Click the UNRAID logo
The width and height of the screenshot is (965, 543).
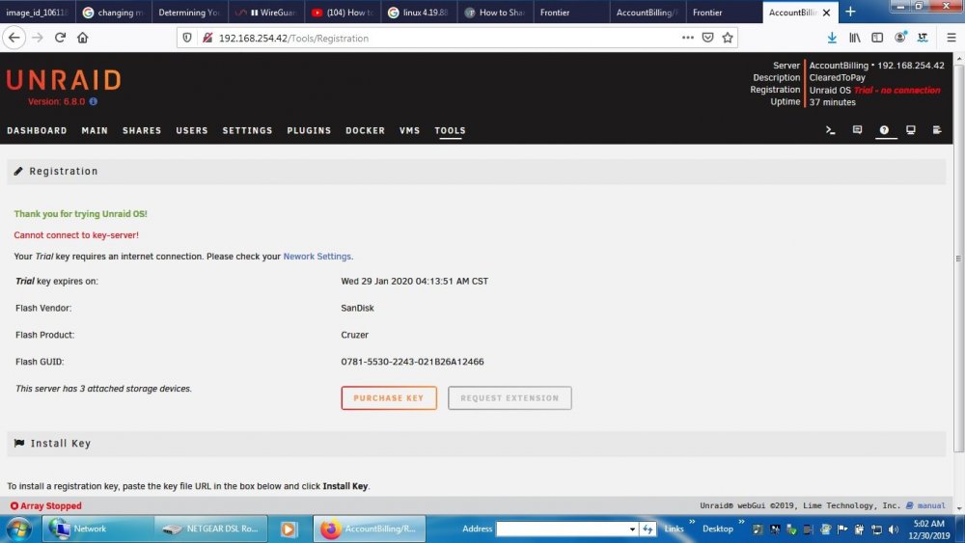pos(64,81)
